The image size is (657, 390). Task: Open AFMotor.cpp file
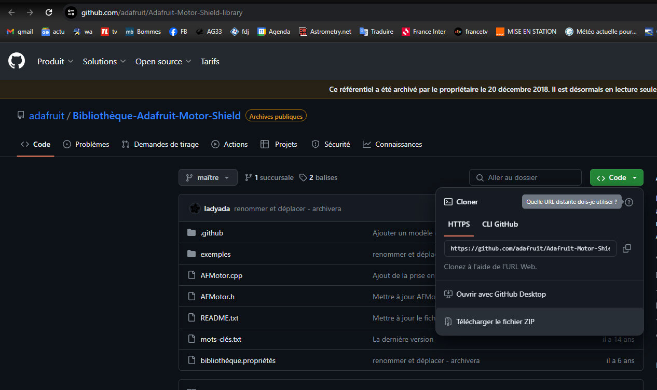click(x=222, y=275)
